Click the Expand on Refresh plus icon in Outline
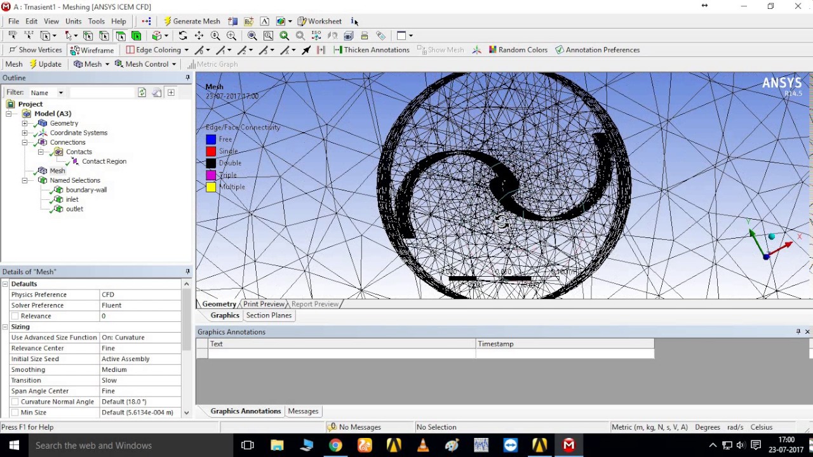The height and width of the screenshot is (457, 813). click(171, 93)
